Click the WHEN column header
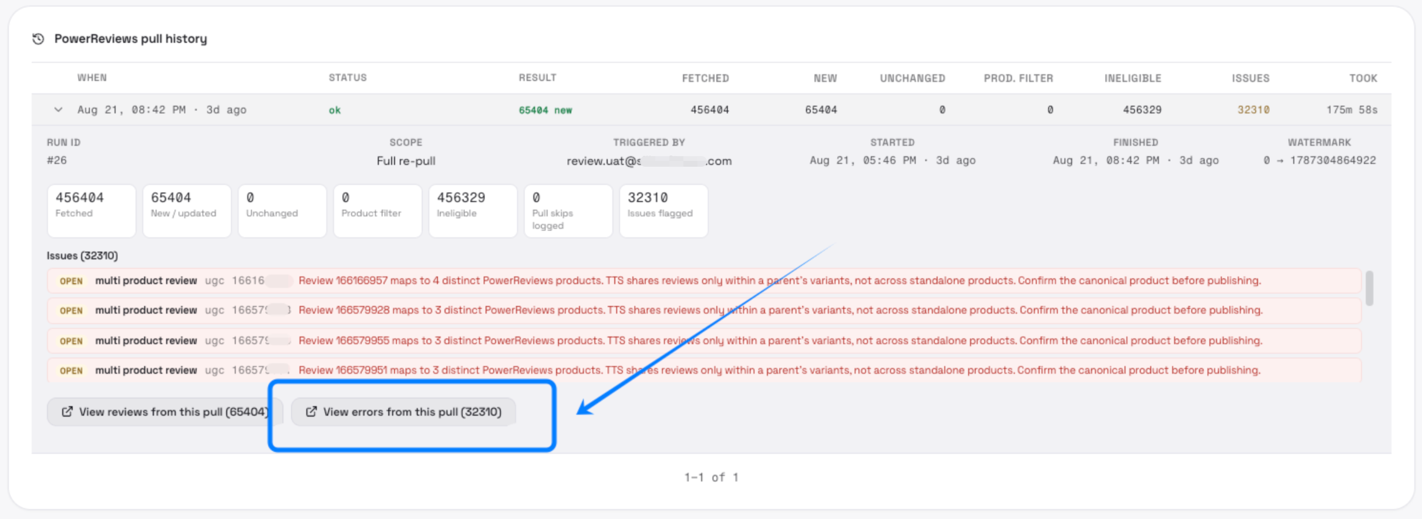The width and height of the screenshot is (1422, 519). 92,77
